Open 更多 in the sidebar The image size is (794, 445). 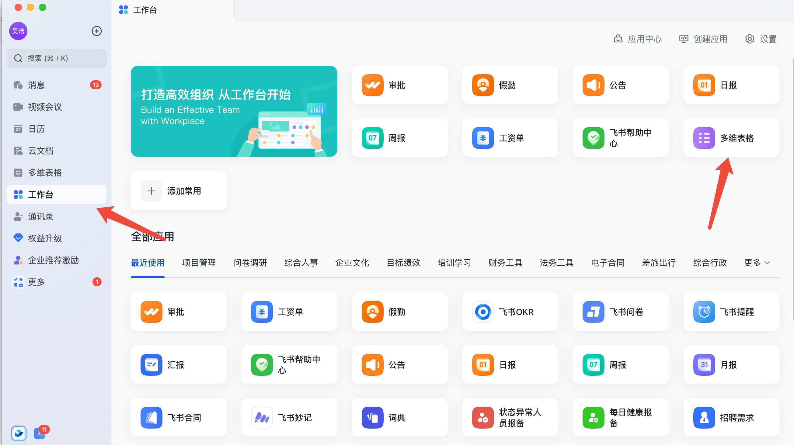point(57,282)
